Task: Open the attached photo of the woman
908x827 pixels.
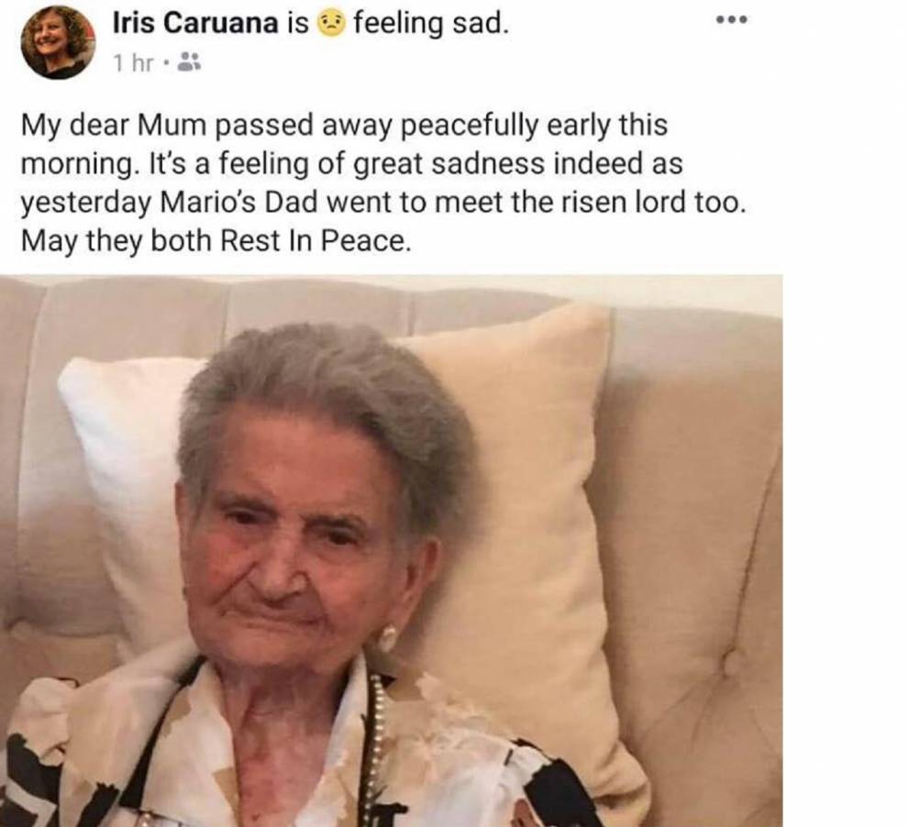Action: [x=392, y=550]
